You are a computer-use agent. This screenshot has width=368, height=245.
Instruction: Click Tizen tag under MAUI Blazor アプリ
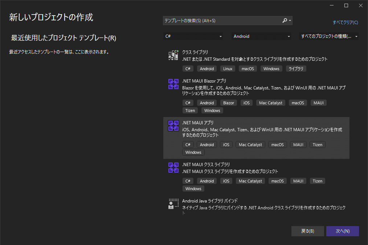(190, 111)
